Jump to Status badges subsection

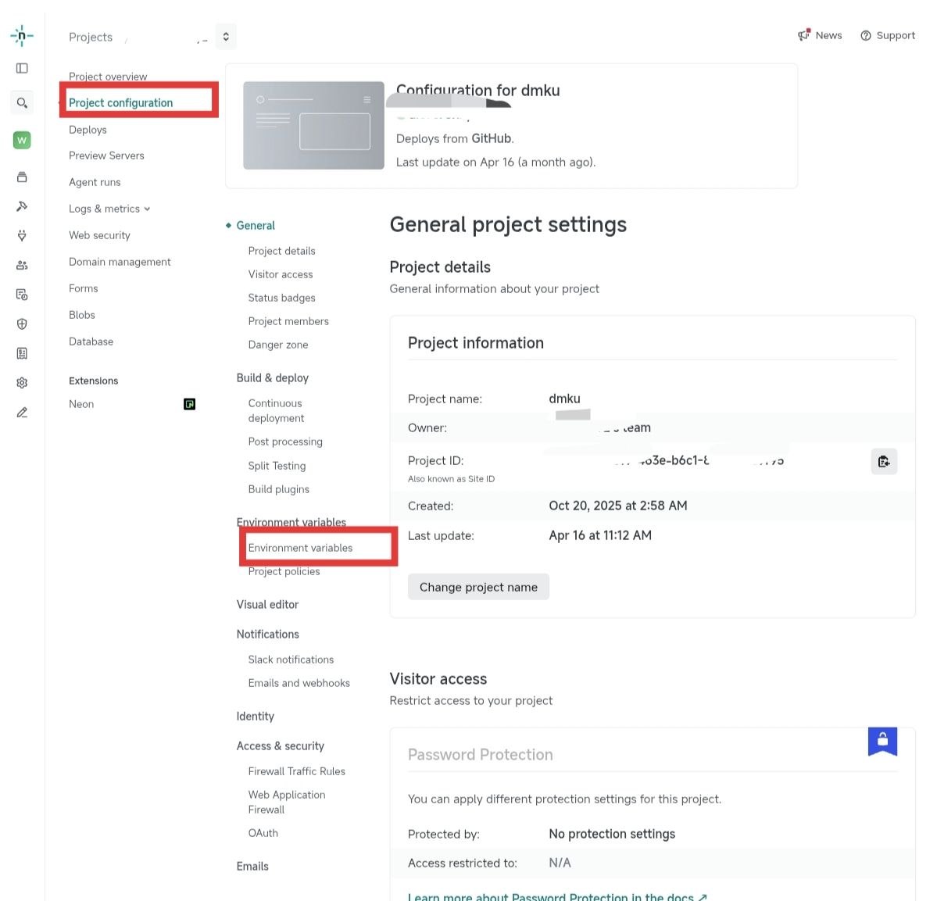point(281,298)
